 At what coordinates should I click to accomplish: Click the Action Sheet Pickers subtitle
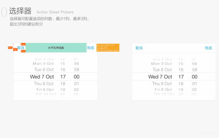pyautogui.click(x=55, y=12)
